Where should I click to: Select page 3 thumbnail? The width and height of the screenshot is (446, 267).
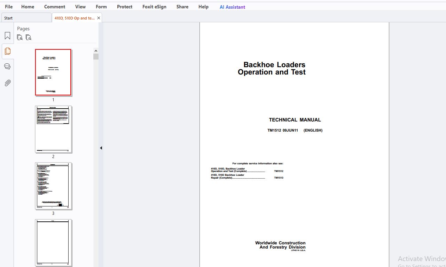53,186
